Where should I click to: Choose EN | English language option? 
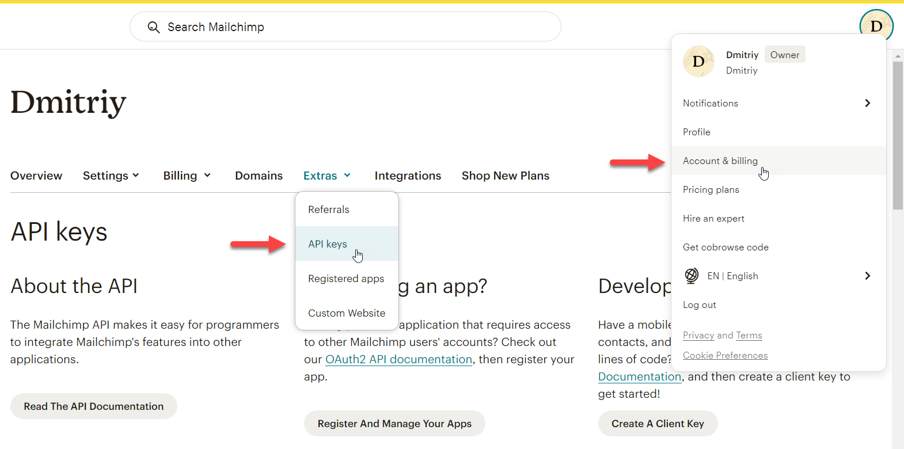point(778,276)
